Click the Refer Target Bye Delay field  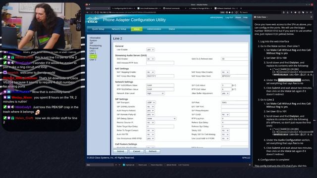(160, 127)
